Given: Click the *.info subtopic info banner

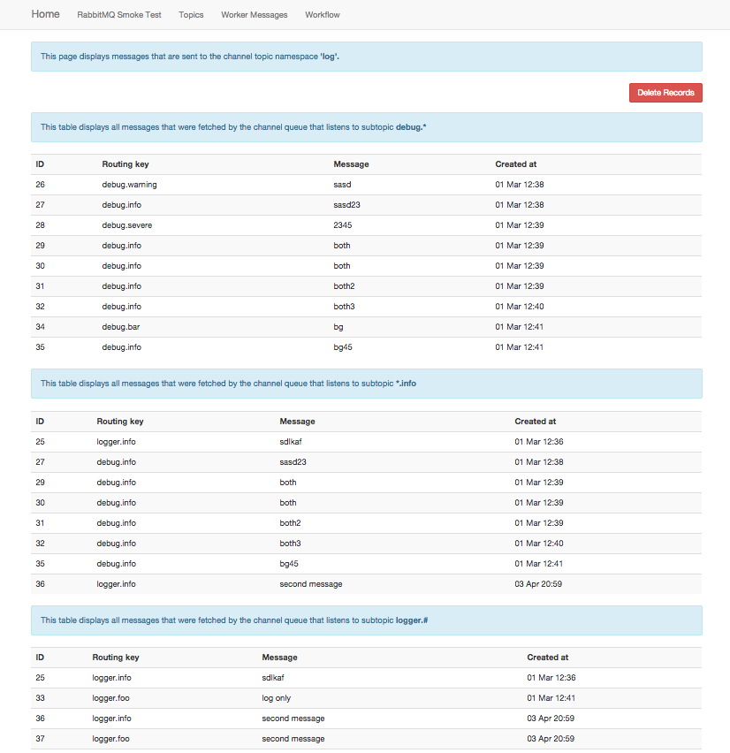Looking at the screenshot, I should [367, 384].
